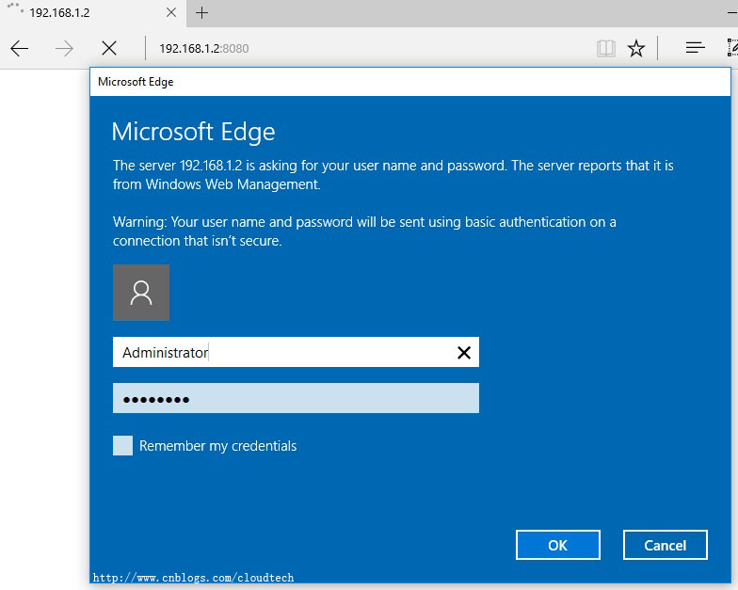
Task: Click the password field
Action: 296,398
